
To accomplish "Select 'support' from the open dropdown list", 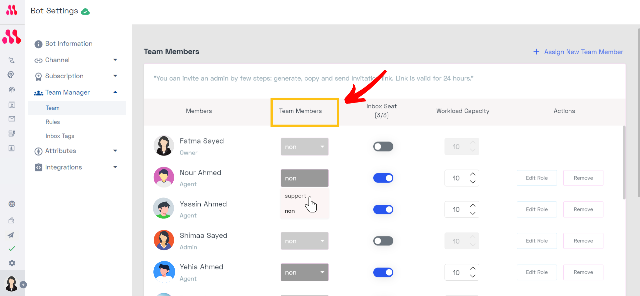I will coord(295,196).
